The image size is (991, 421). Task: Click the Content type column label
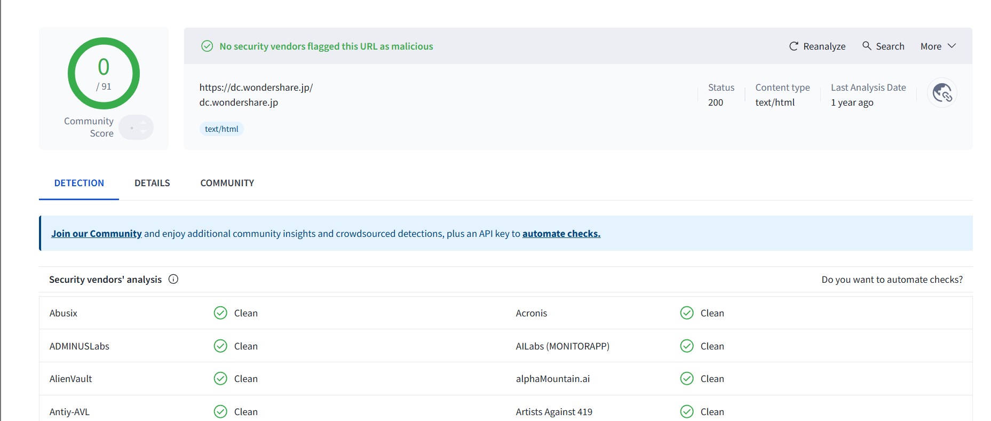pyautogui.click(x=782, y=88)
